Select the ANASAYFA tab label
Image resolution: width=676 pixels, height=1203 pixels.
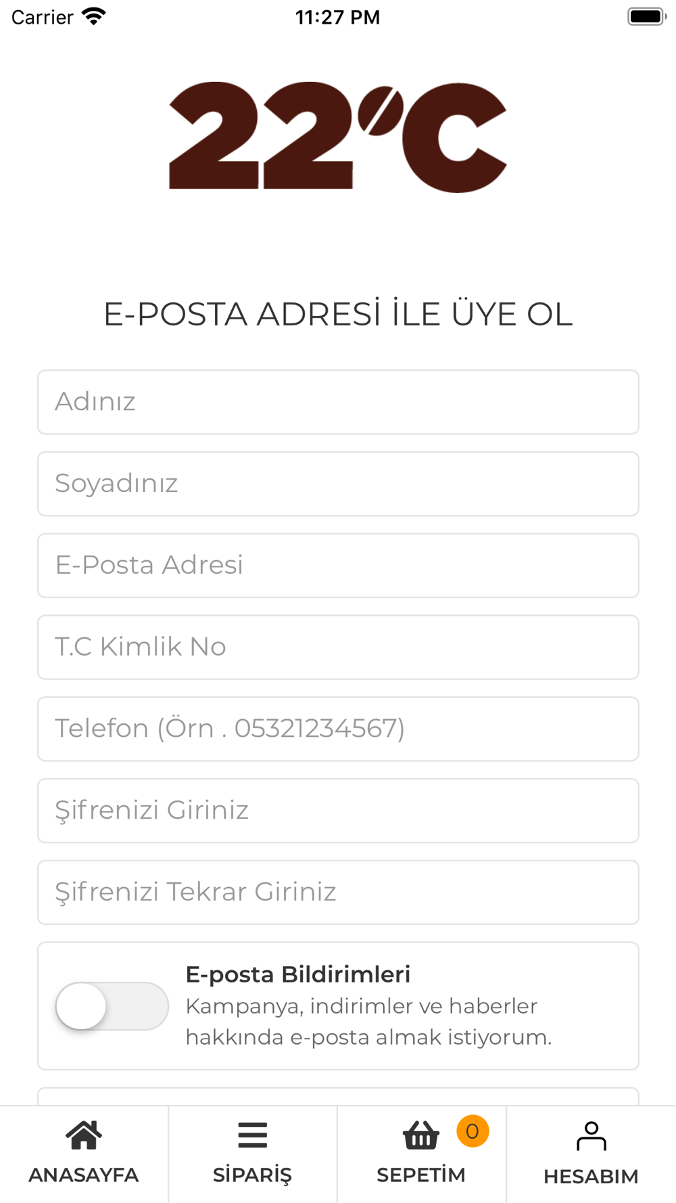84,1175
